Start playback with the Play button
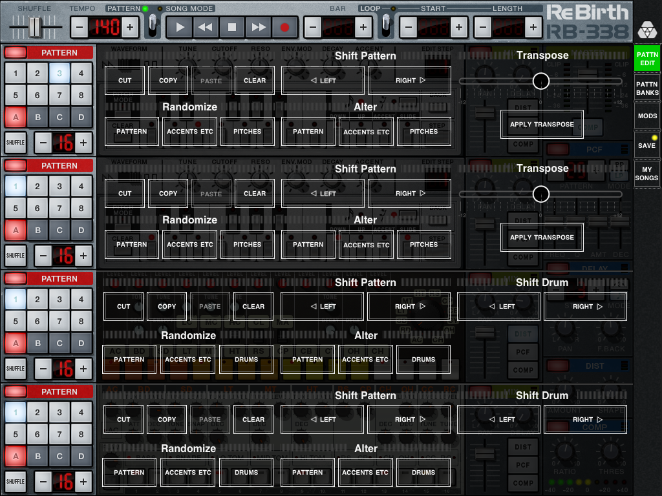Screen dimensions: 662x496 (x=180, y=27)
